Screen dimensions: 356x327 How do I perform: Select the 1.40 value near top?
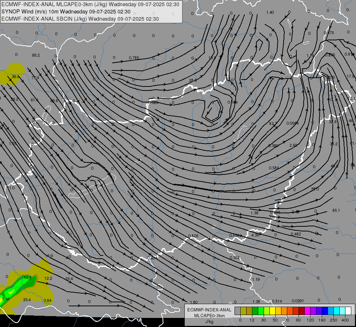coord(270,12)
